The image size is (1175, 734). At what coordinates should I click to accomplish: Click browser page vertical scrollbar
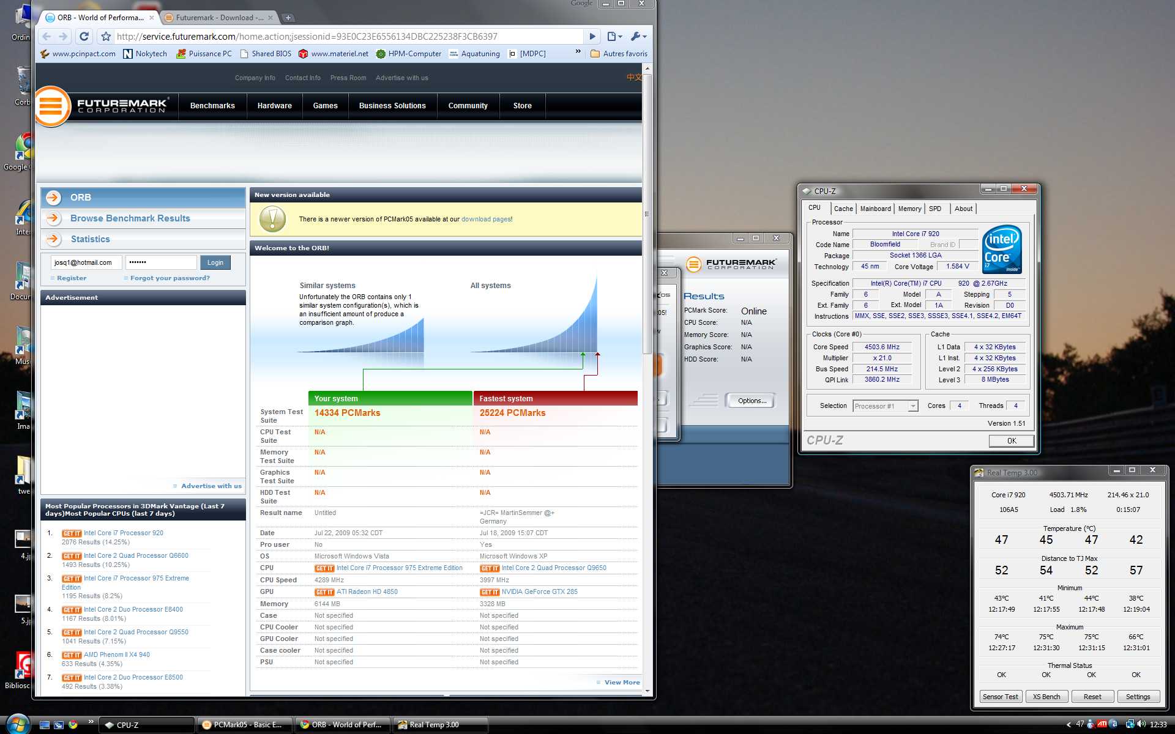(x=647, y=214)
